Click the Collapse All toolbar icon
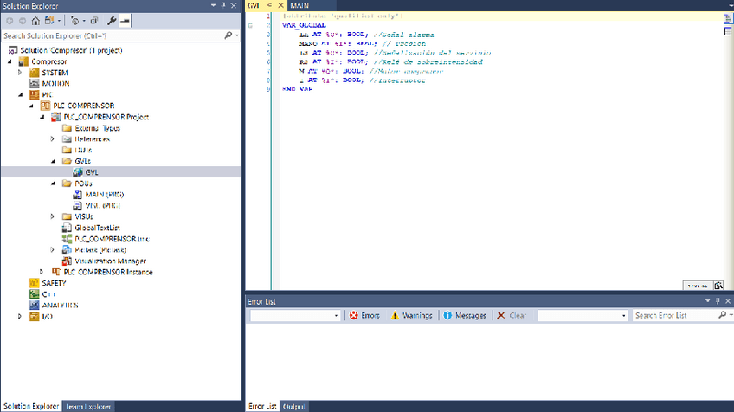 click(94, 19)
